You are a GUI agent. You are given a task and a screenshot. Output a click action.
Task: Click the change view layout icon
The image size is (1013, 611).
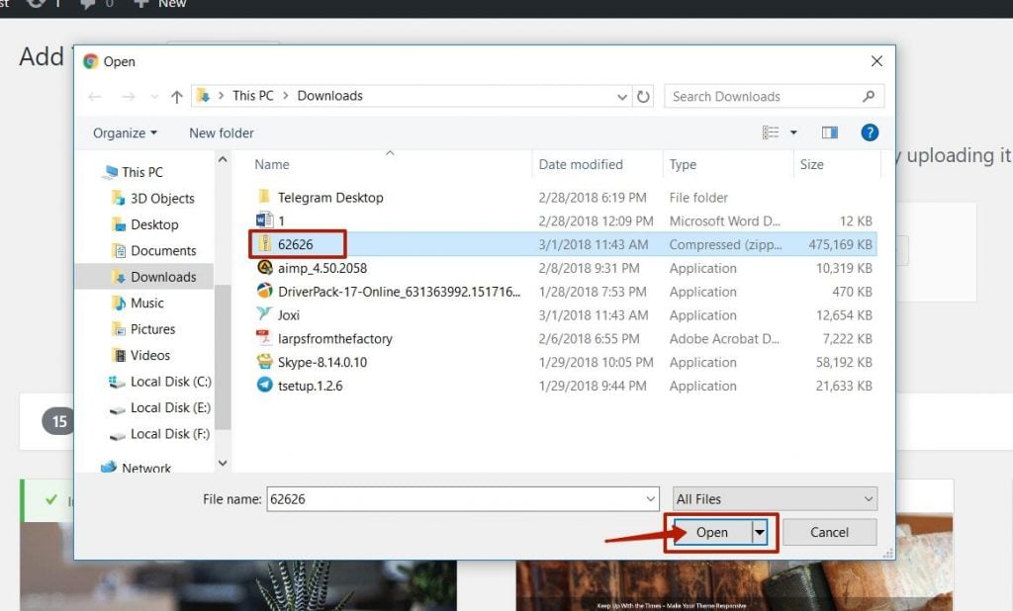coord(772,132)
